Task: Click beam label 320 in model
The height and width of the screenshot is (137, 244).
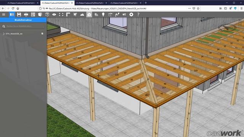Action: [x=222, y=57]
